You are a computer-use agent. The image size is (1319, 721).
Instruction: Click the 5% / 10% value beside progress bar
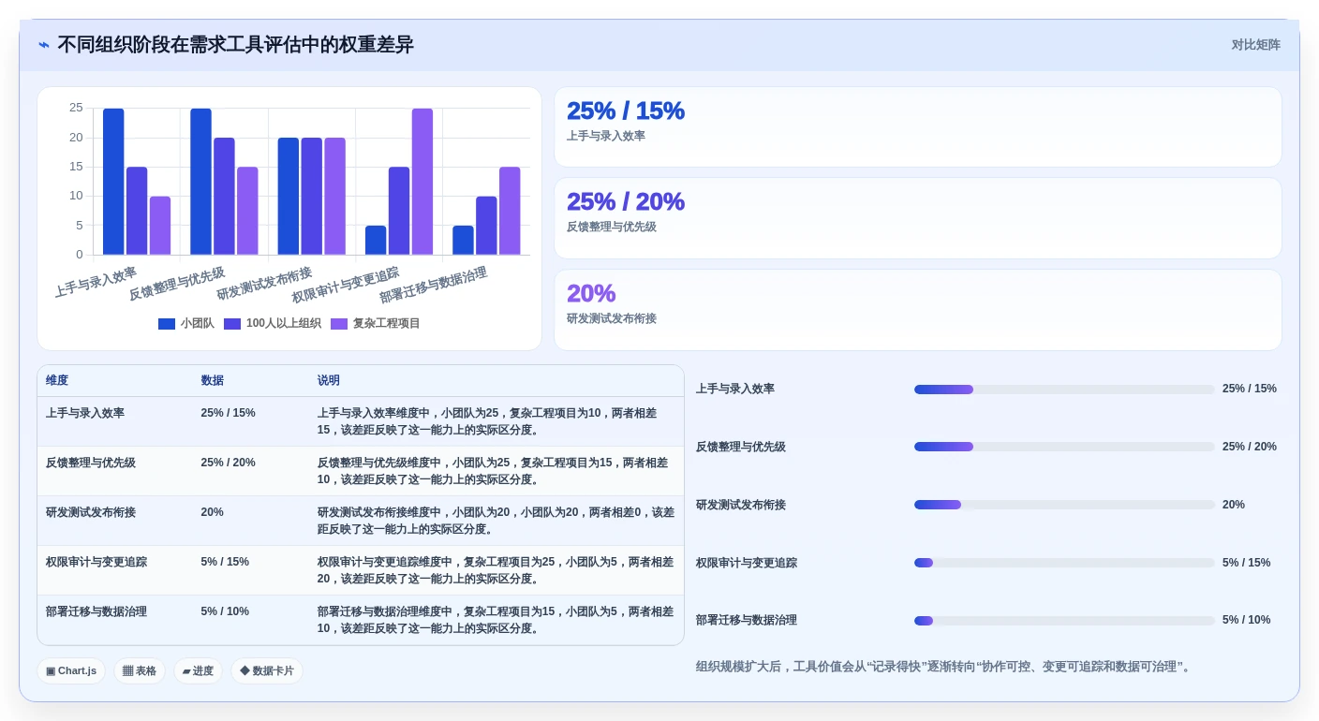pos(1247,620)
